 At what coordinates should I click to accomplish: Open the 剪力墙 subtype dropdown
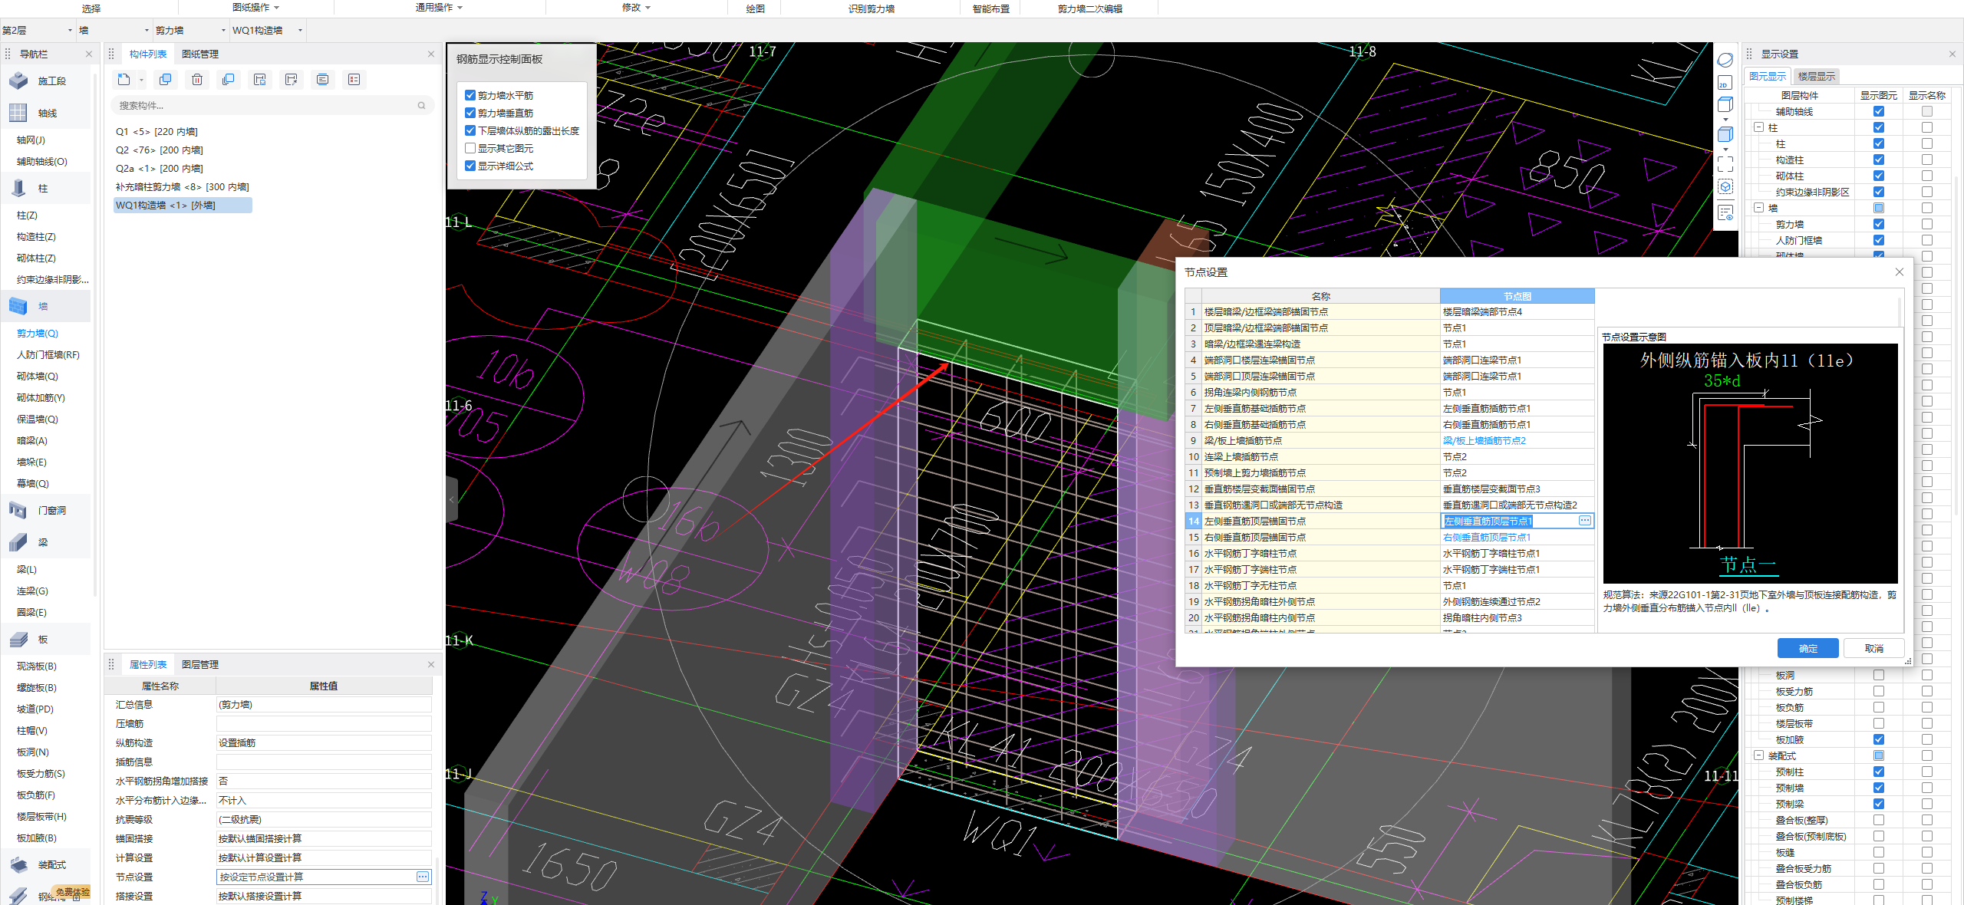[x=190, y=31]
